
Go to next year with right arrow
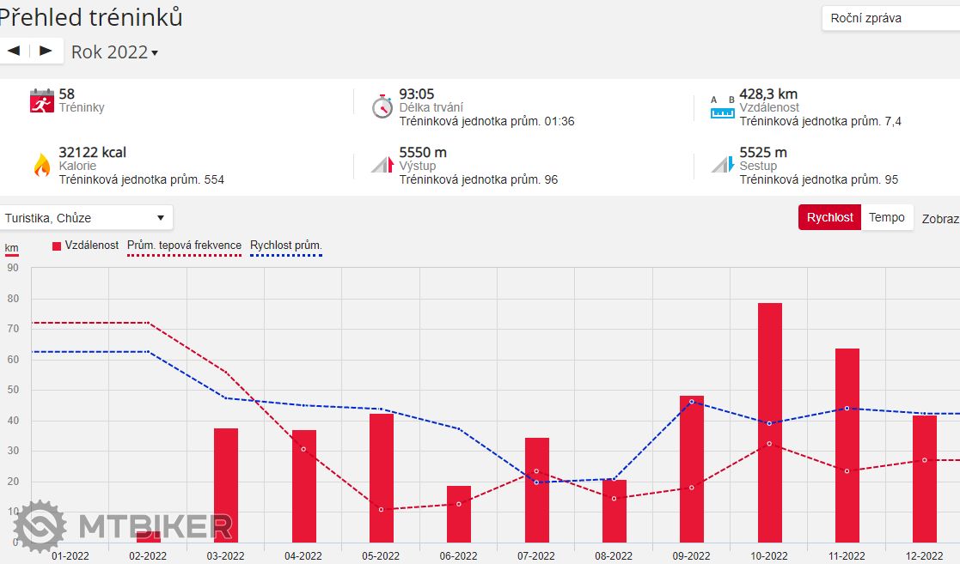point(46,51)
